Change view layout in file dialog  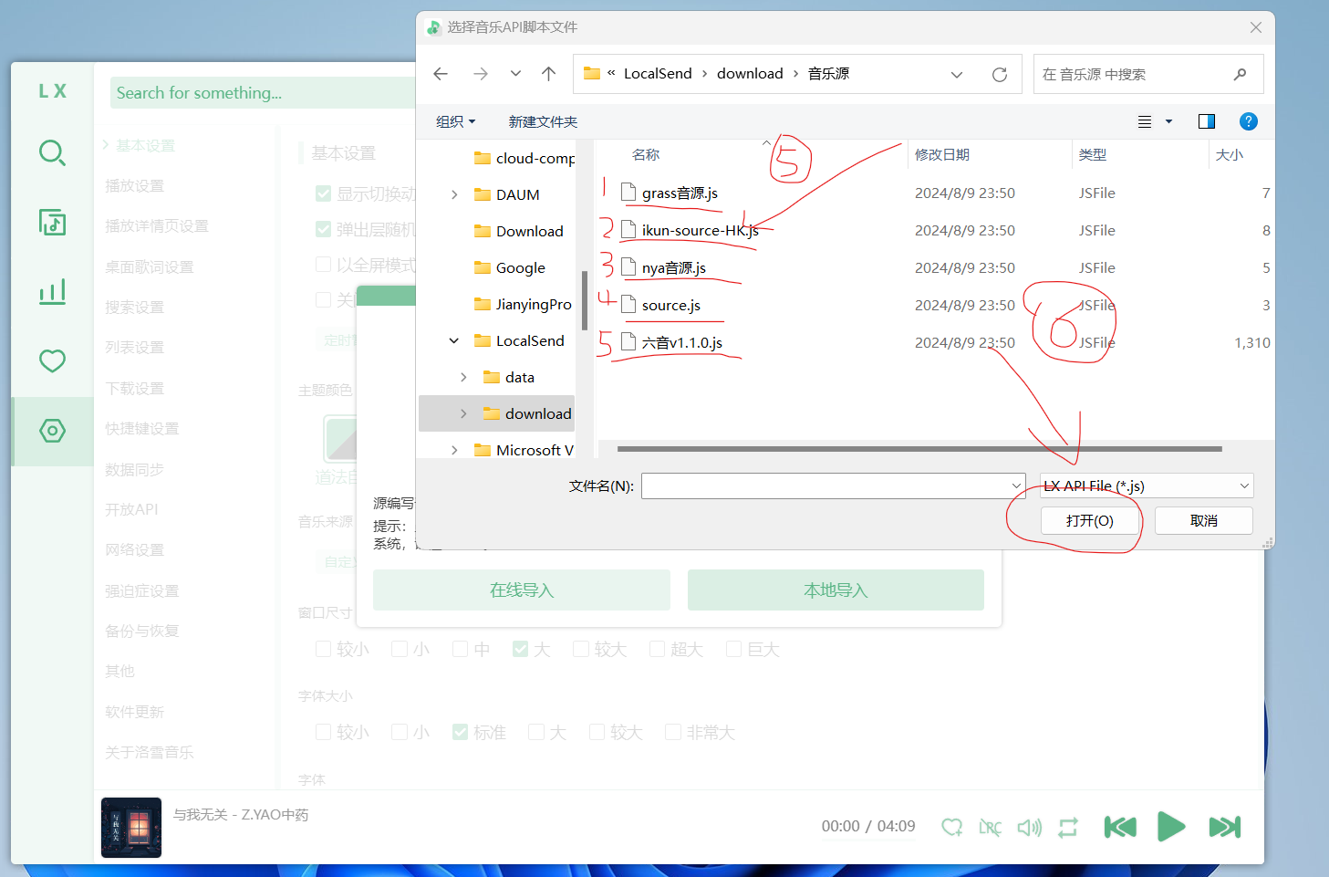[1145, 121]
